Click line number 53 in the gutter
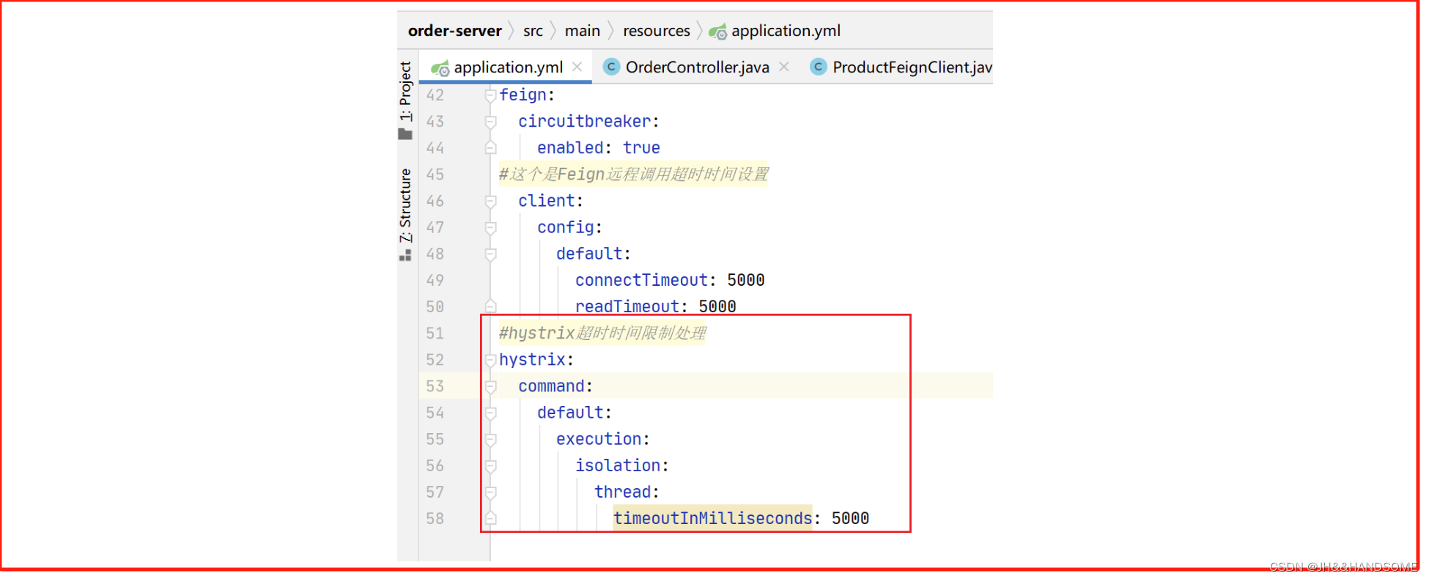Screen dimensions: 1429x579 [x=435, y=386]
